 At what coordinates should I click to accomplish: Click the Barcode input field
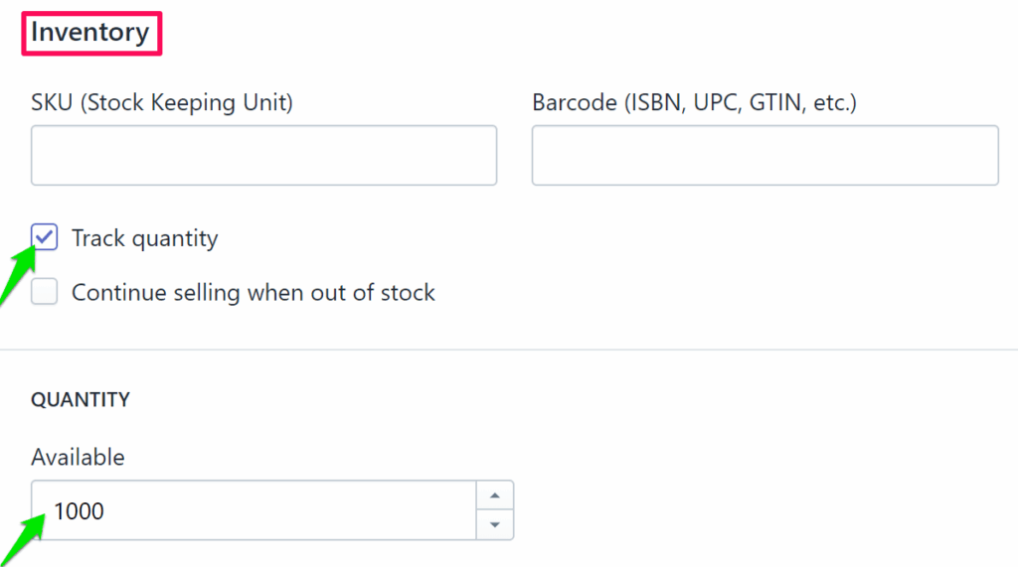coord(764,155)
